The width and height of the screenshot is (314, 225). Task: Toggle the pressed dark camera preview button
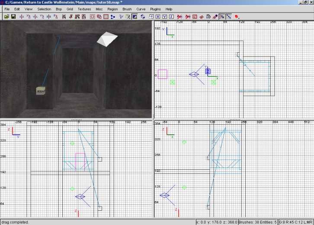point(135,17)
